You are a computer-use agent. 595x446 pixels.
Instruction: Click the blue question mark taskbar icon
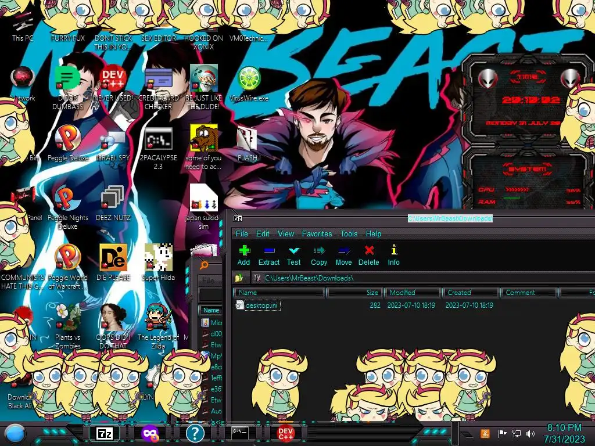(195, 433)
